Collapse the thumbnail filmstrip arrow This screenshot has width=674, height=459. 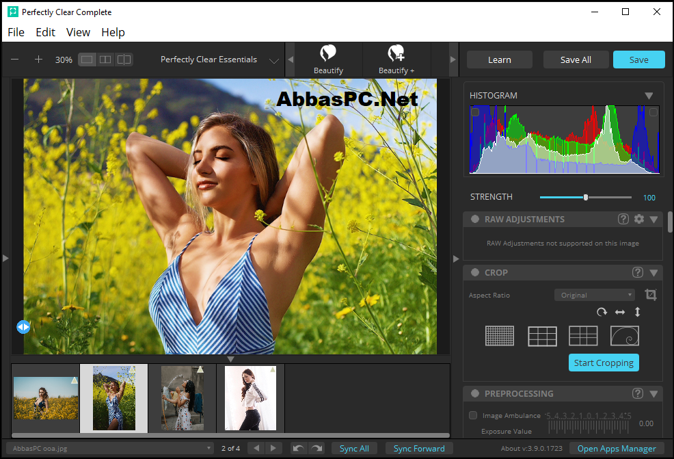pyautogui.click(x=231, y=358)
